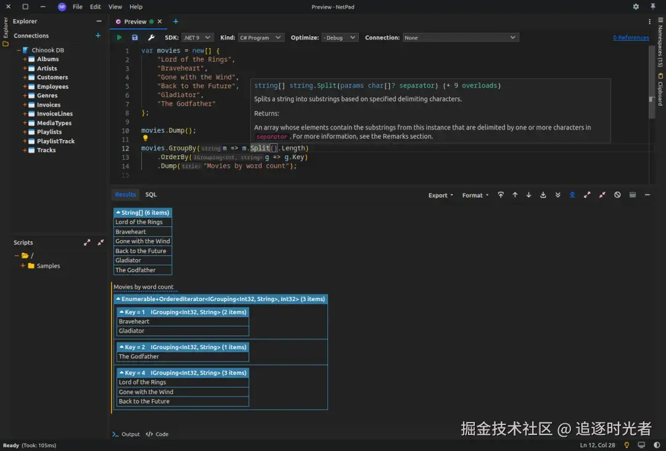This screenshot has width=666, height=451.
Task: Open the Code panel button
Action: (157, 434)
